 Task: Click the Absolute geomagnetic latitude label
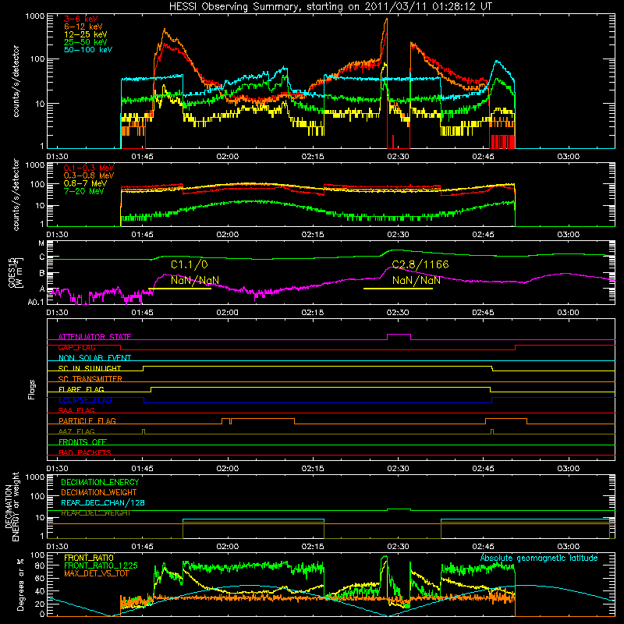(539, 558)
